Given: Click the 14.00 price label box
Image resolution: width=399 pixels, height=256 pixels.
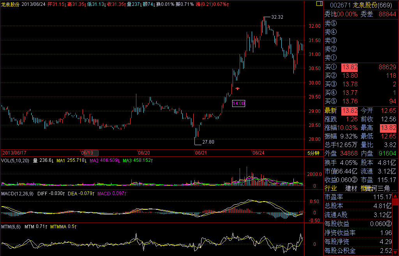Looking at the screenshot, I should (238, 103).
